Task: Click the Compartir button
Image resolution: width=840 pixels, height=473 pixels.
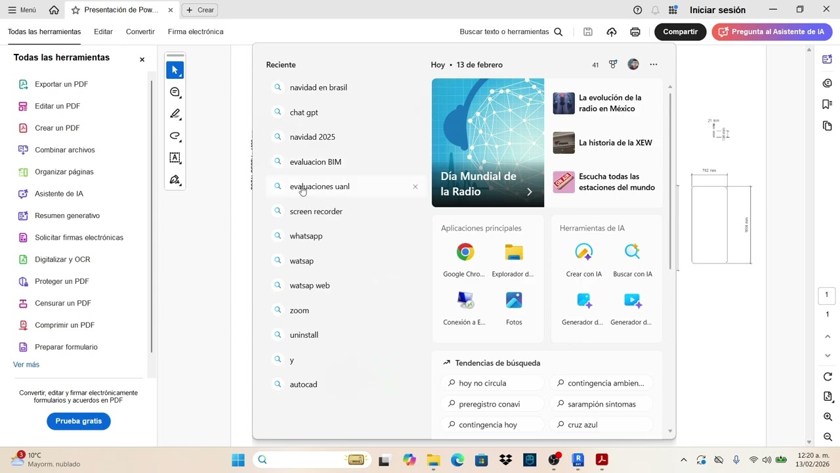Action: pos(680,32)
